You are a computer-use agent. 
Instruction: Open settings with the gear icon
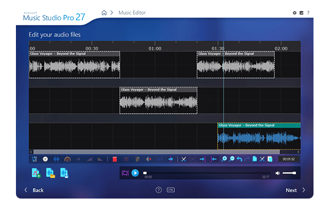coord(295,13)
